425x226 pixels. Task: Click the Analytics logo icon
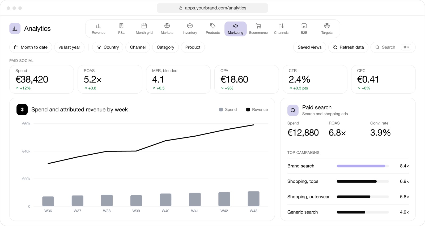pyautogui.click(x=15, y=28)
